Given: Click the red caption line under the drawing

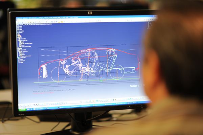Looking at the screenshot, I should click(43, 93).
